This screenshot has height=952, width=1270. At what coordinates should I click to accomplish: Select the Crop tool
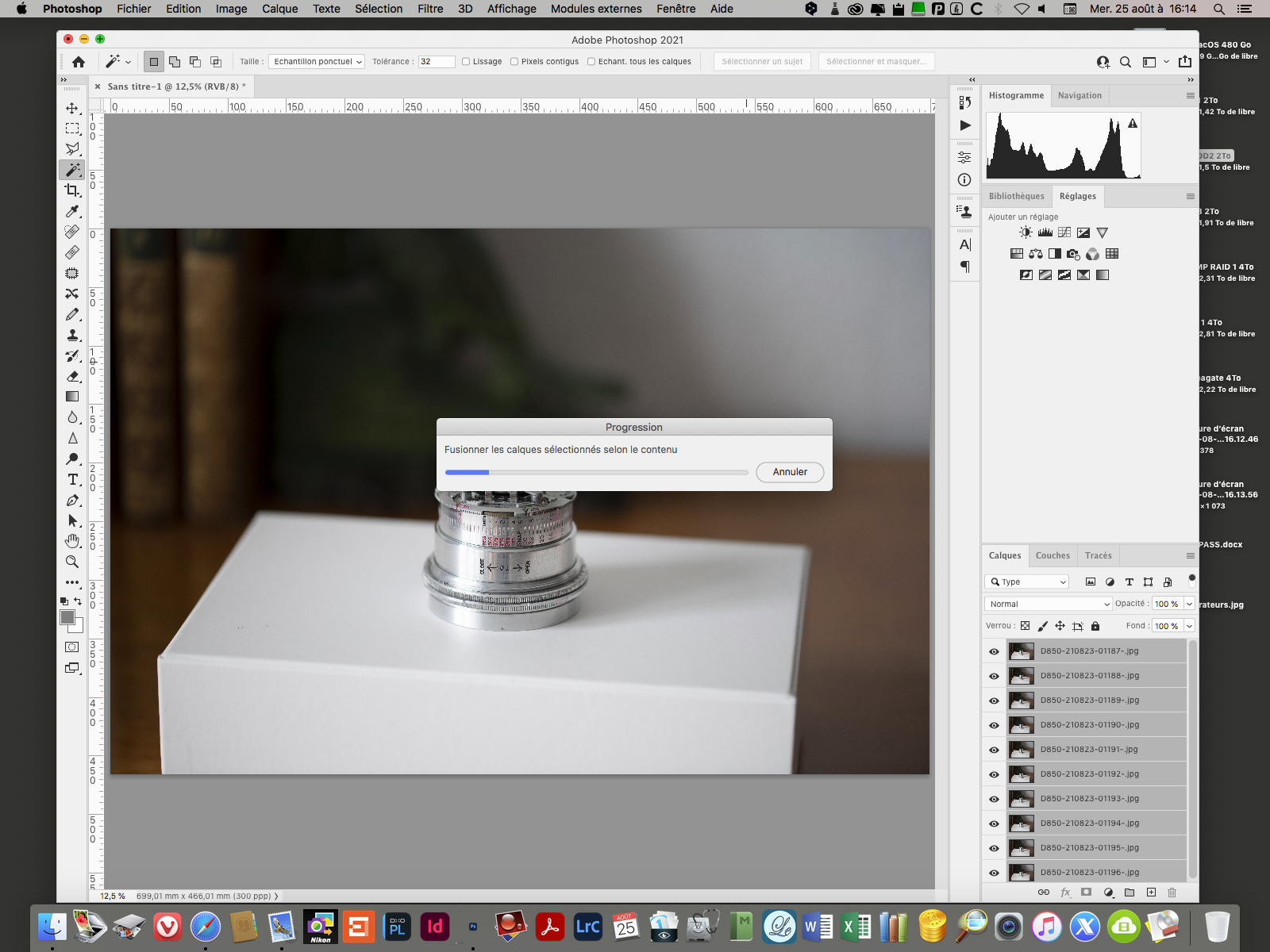click(x=72, y=190)
